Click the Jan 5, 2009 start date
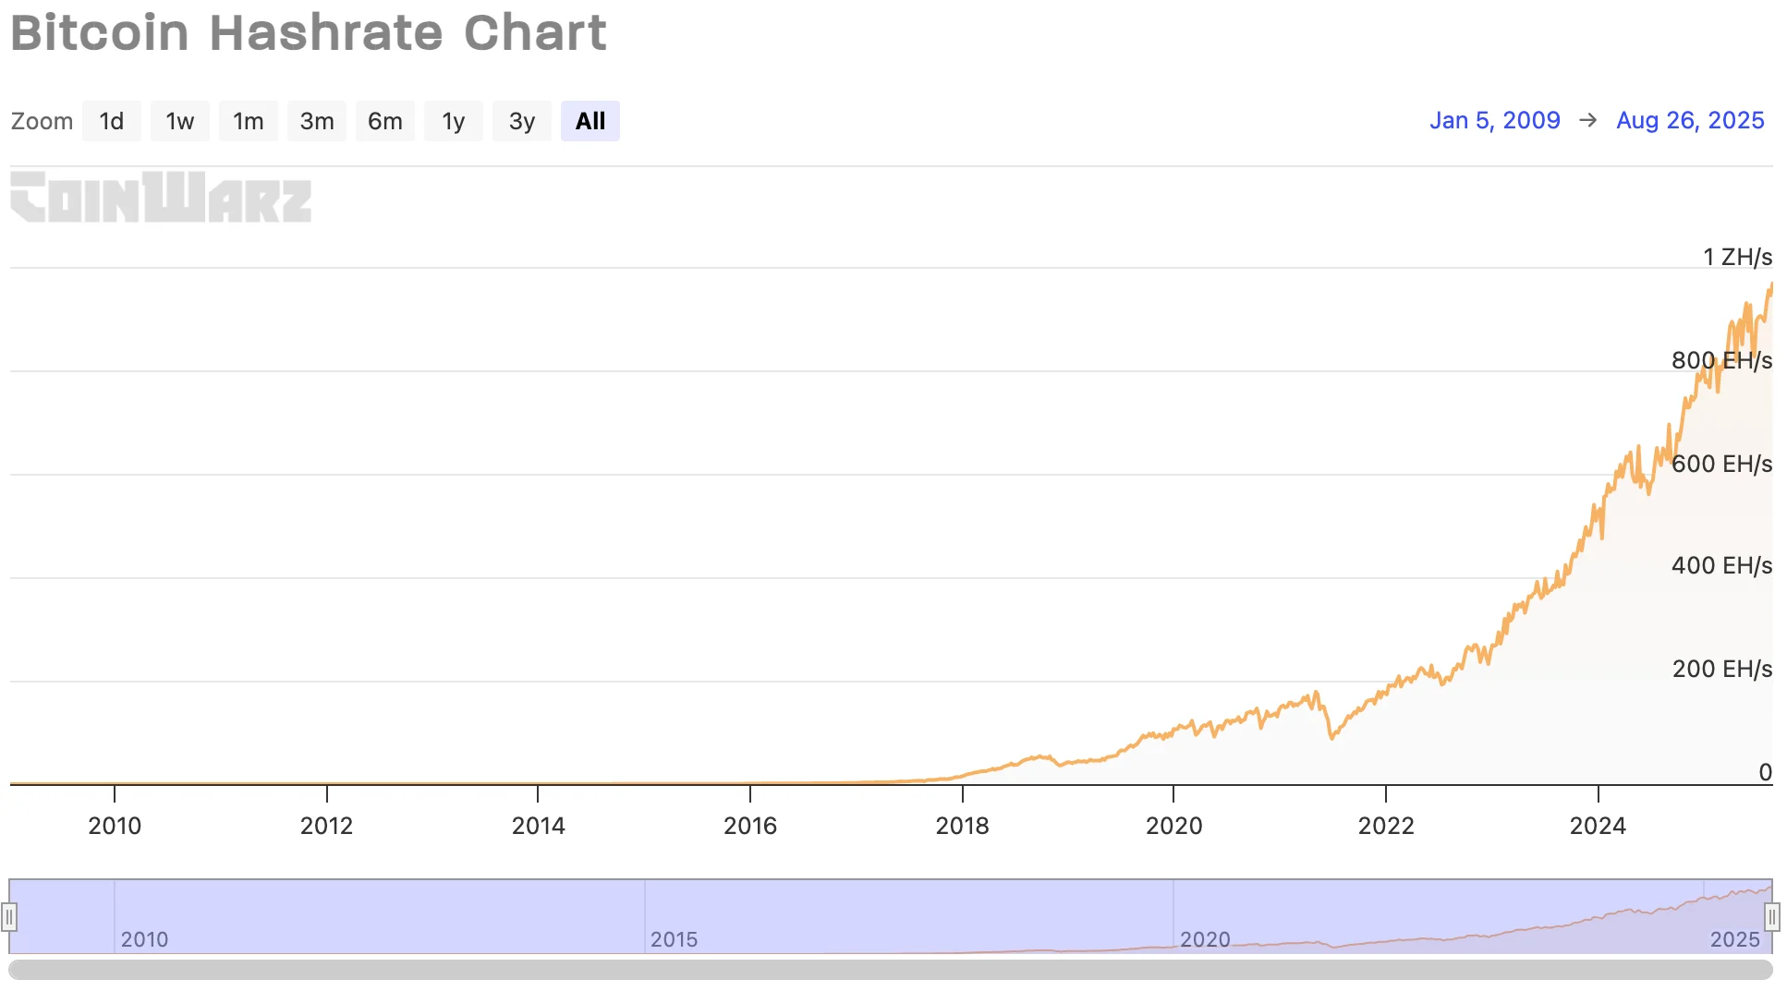This screenshot has width=1787, height=1003. pyautogui.click(x=1494, y=121)
